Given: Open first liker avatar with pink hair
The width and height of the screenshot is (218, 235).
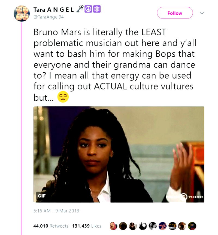Looking at the screenshot, I should [x=113, y=226].
